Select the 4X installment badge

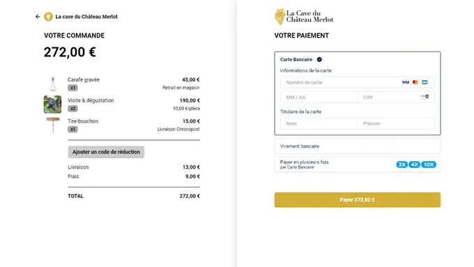pyautogui.click(x=414, y=165)
